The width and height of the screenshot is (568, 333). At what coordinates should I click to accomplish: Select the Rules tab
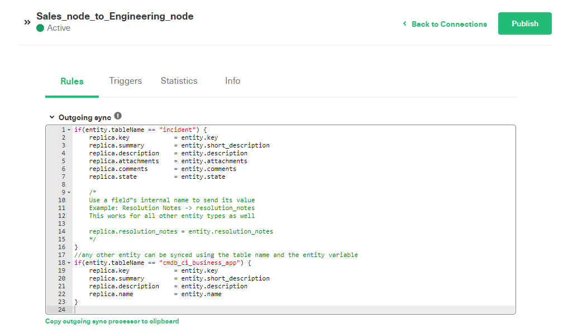point(71,81)
